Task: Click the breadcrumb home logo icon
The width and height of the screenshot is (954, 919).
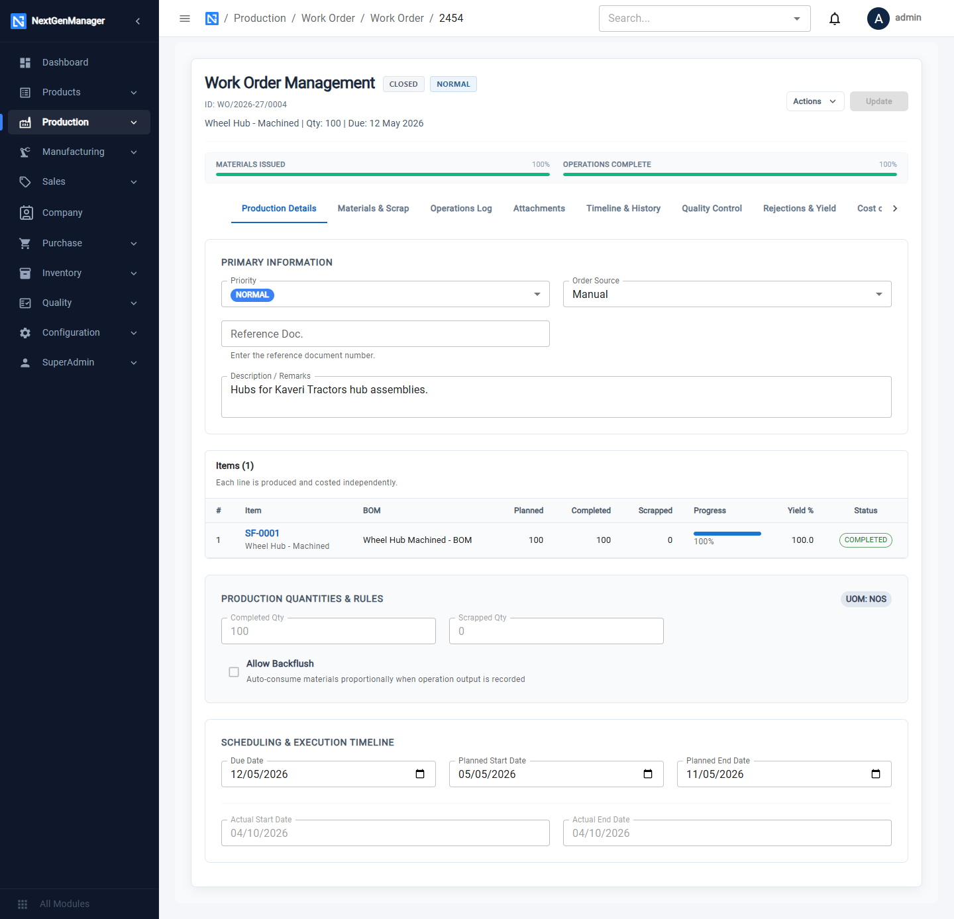Action: pos(212,19)
